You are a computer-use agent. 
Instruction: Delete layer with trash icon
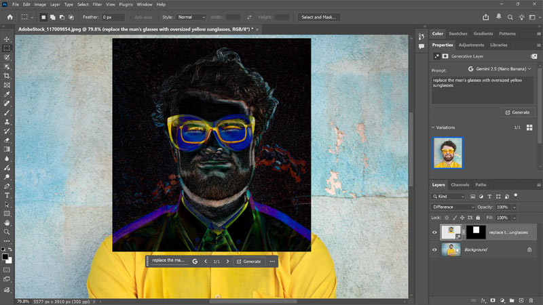click(531, 300)
